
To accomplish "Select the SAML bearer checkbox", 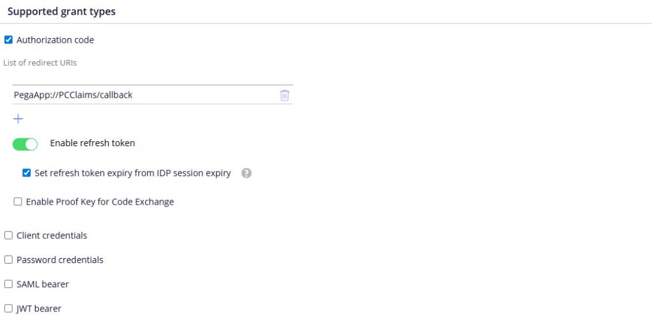I will click(8, 284).
